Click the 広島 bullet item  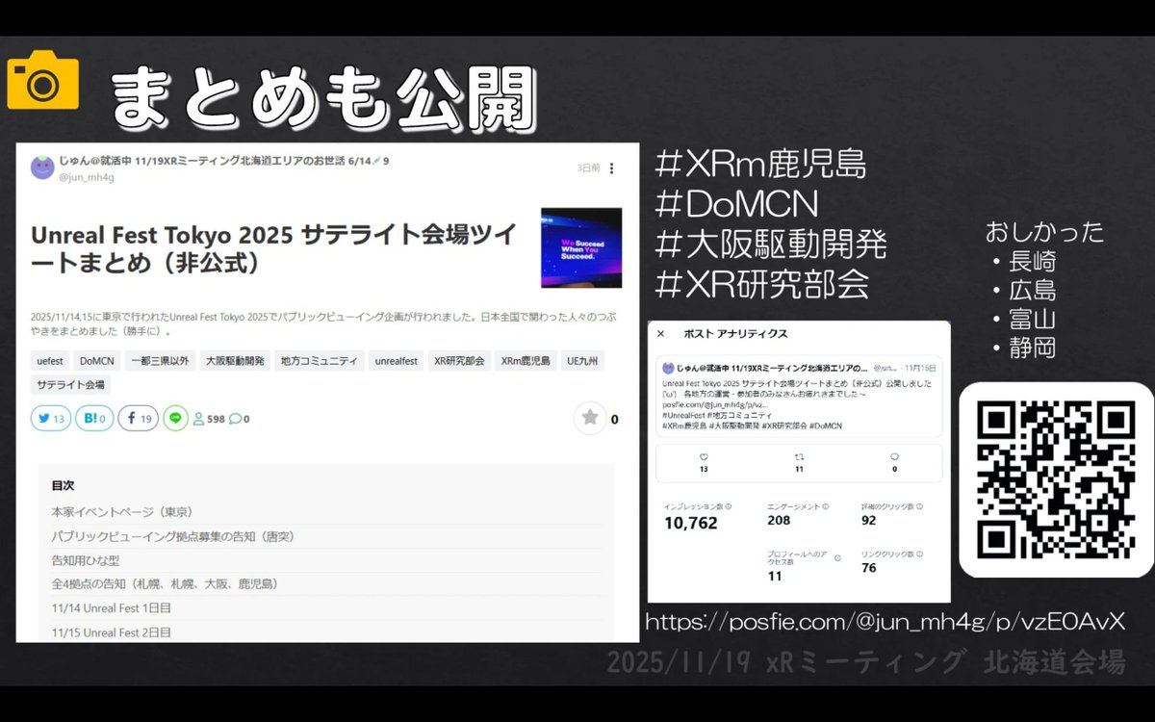click(1032, 290)
